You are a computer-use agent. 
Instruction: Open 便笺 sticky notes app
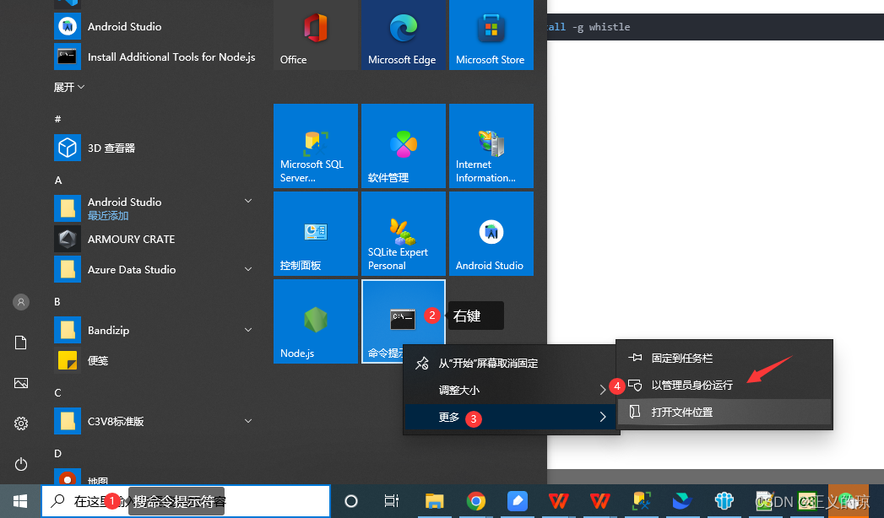[155, 361]
